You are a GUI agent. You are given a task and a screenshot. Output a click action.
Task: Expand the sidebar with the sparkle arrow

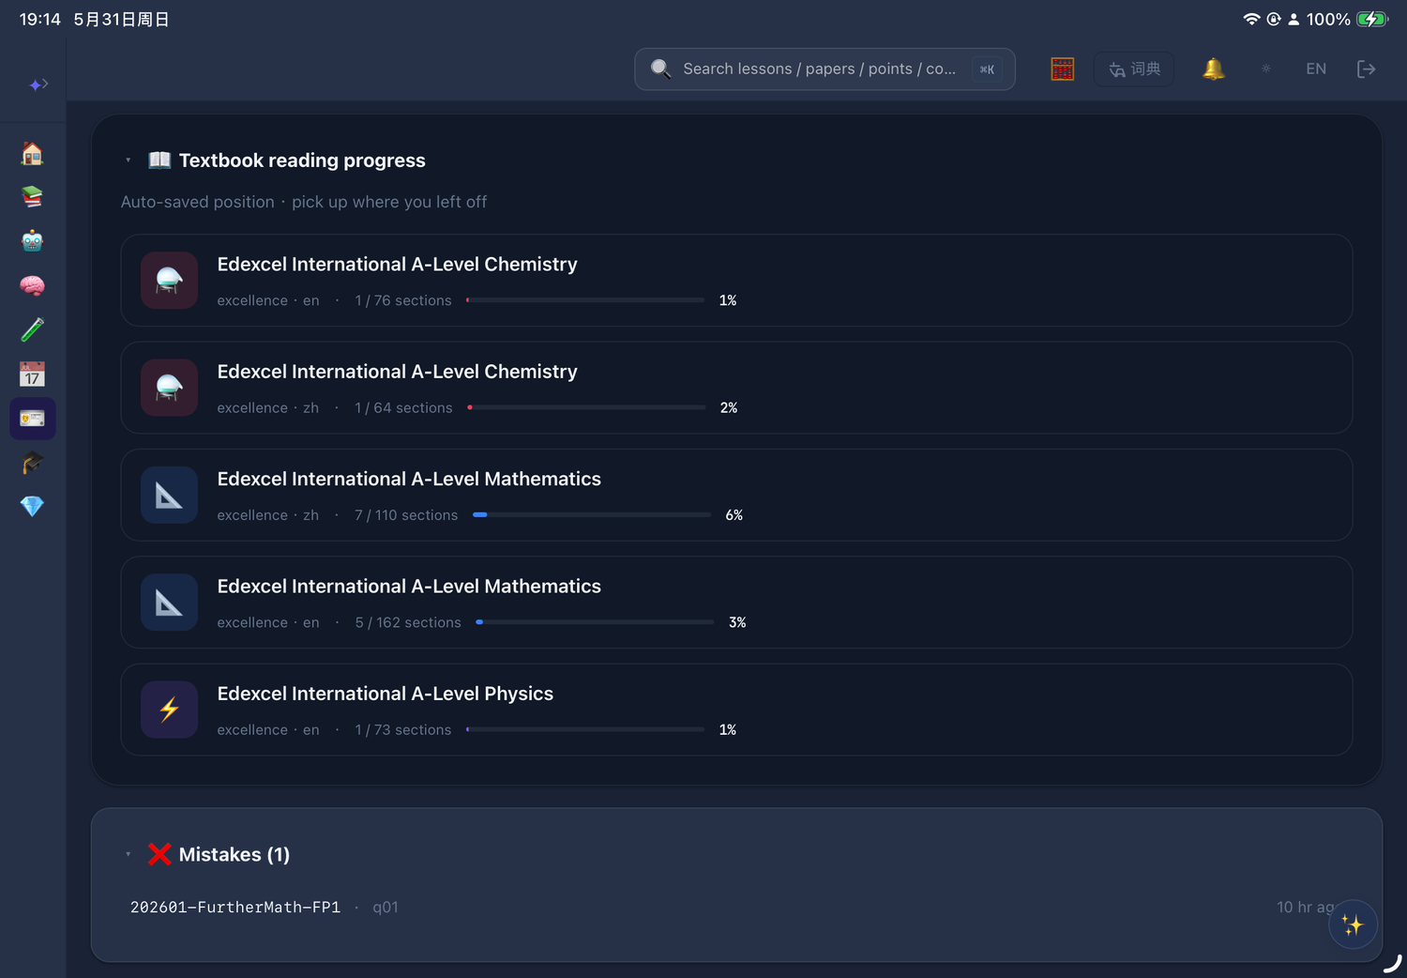[x=38, y=84]
